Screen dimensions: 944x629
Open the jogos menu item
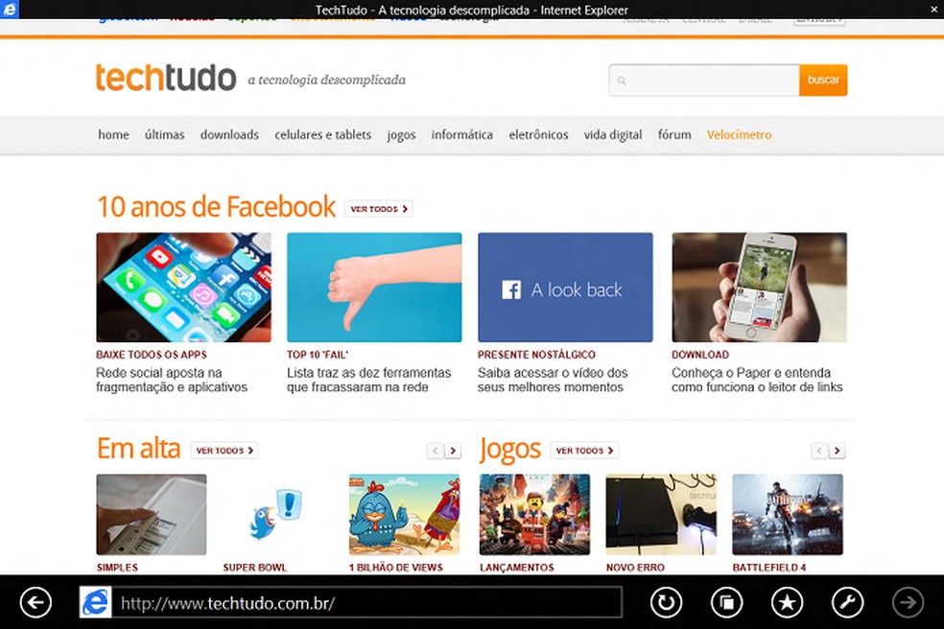click(x=401, y=135)
